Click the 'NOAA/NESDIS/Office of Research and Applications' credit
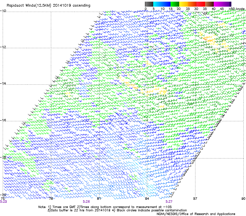246x216 pixels. click(x=196, y=214)
